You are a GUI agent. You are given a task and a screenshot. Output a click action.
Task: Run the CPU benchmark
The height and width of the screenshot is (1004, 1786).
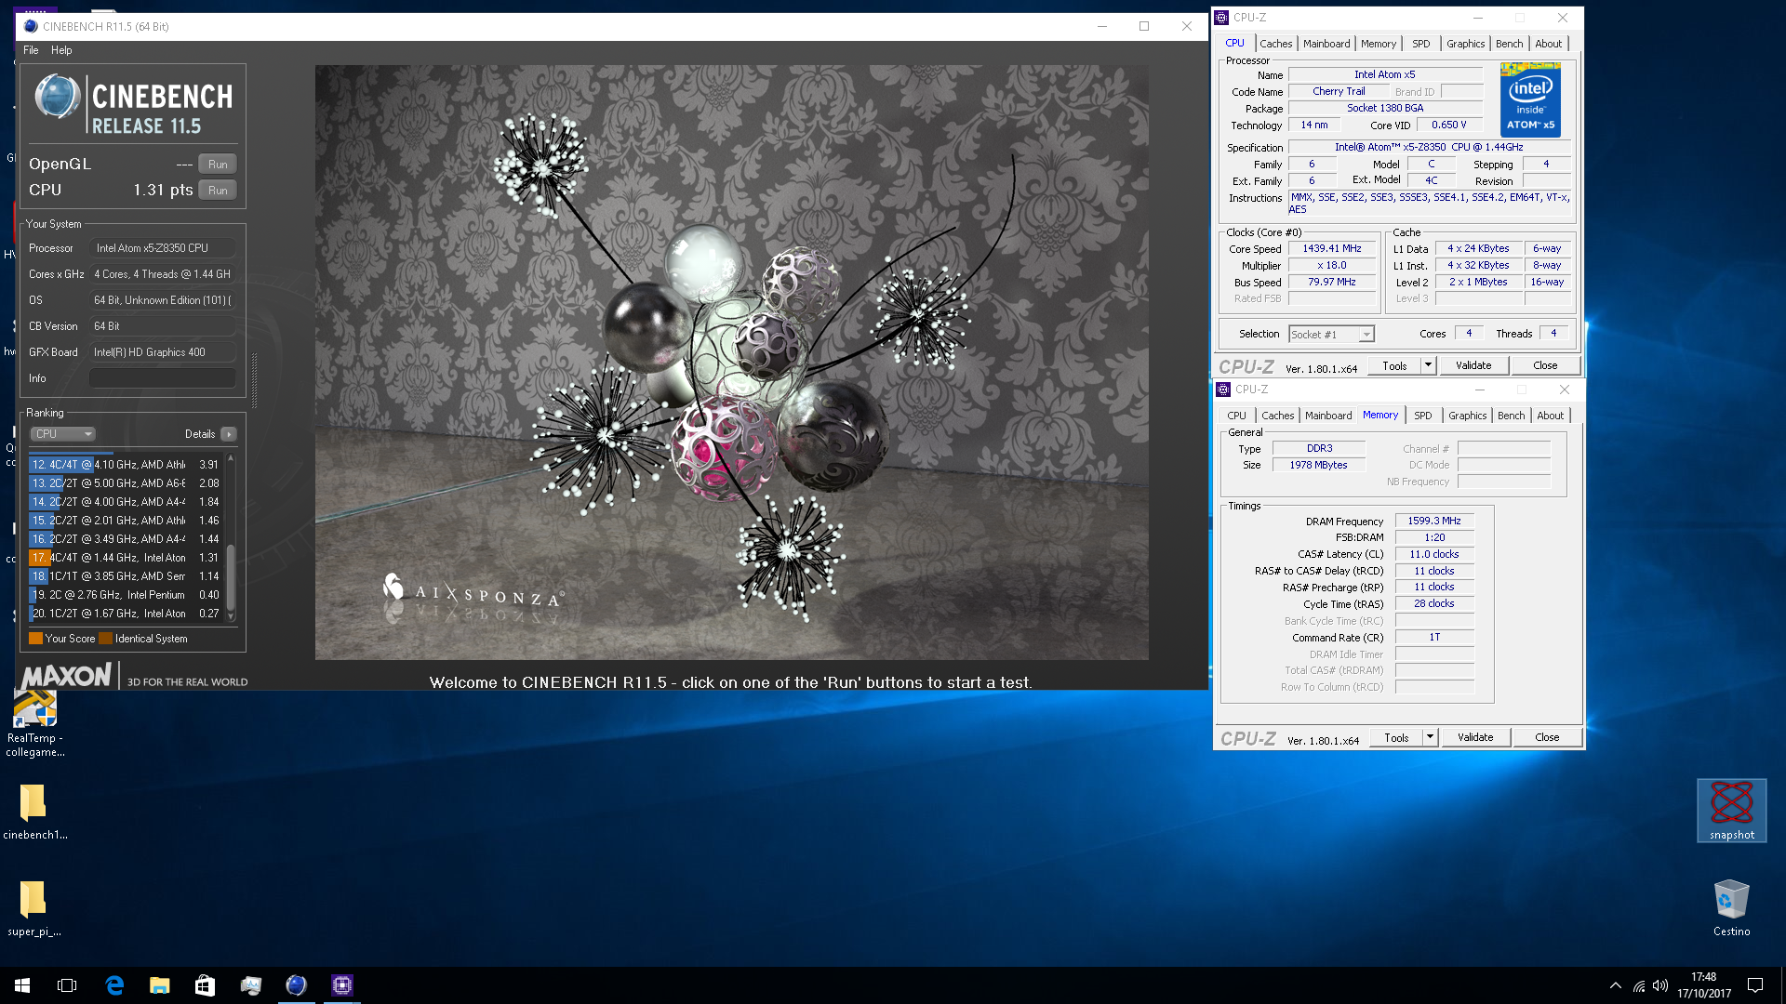click(218, 190)
